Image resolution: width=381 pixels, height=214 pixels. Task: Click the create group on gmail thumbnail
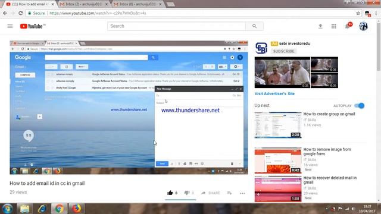tap(278, 125)
